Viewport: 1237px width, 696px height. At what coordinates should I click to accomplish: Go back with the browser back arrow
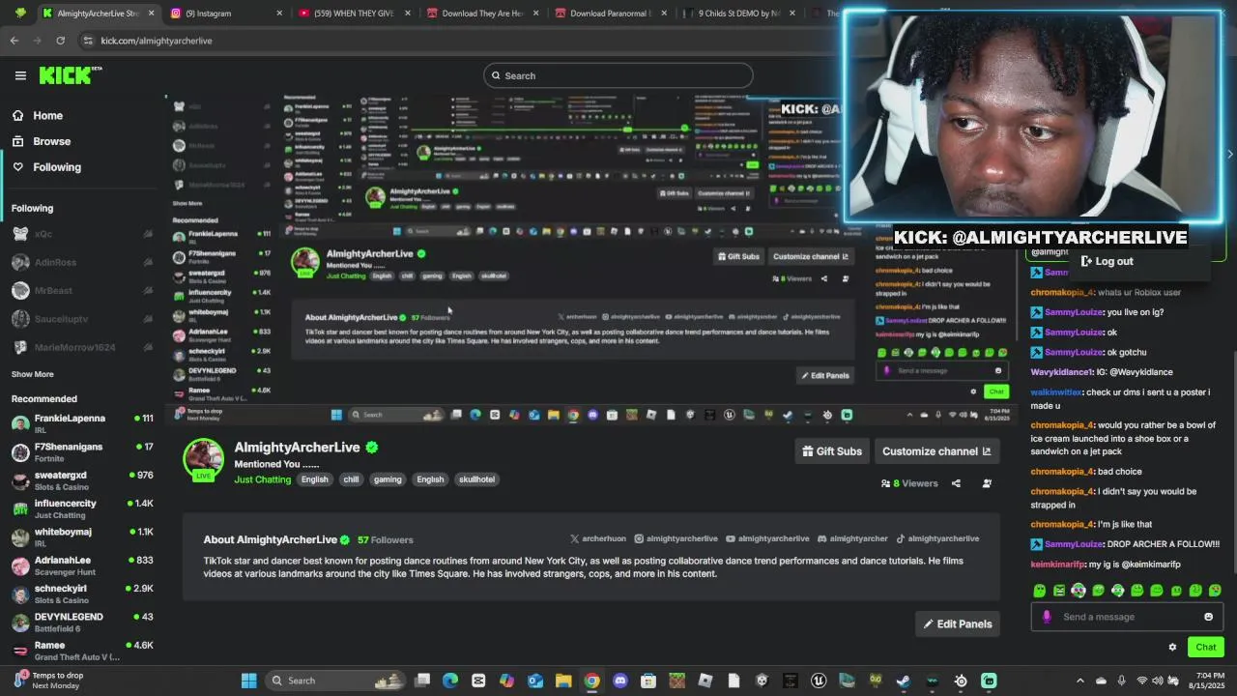14,41
